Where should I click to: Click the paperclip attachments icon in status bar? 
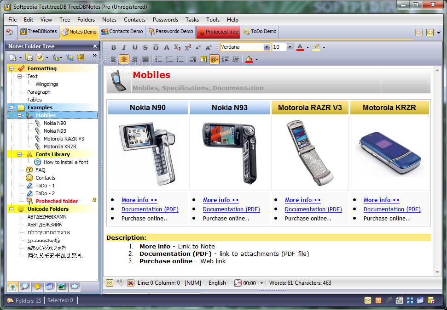(389, 300)
